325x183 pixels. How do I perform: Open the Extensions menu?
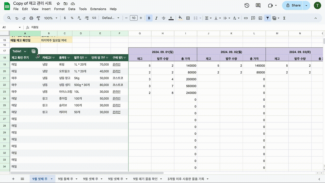[x=98, y=9]
